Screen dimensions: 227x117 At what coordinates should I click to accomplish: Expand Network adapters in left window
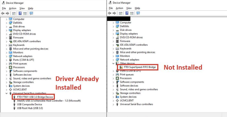coord(7,56)
